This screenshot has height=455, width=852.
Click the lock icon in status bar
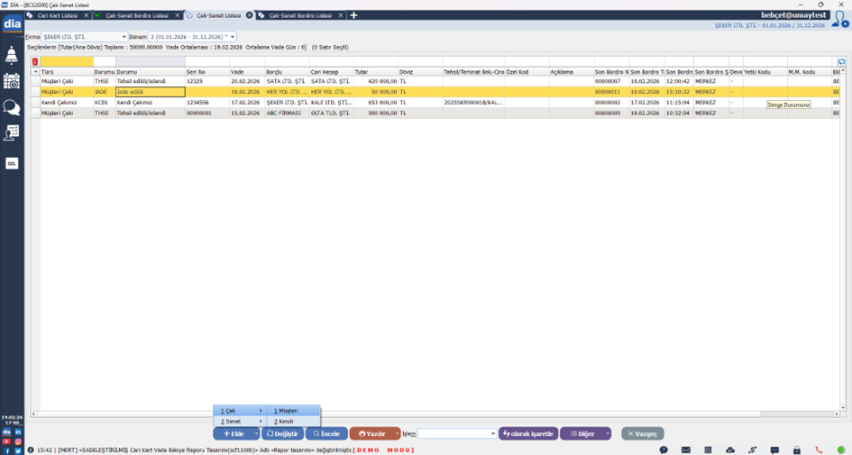pos(797,450)
